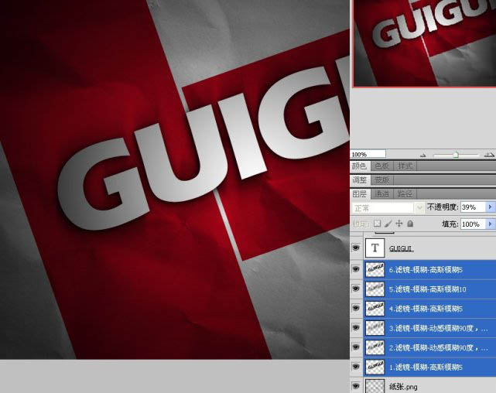The image size is (496, 393).
Task: Select the 紙张.png layer name
Action: click(x=403, y=387)
